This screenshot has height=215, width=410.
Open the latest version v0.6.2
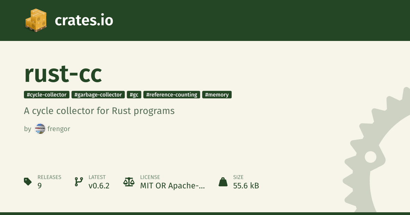tap(99, 186)
